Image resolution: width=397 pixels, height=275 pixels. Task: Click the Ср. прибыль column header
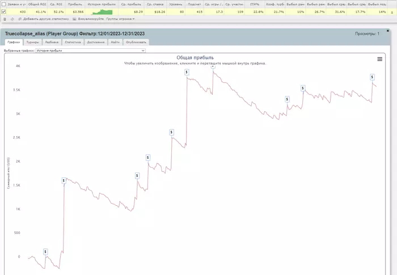point(131,5)
